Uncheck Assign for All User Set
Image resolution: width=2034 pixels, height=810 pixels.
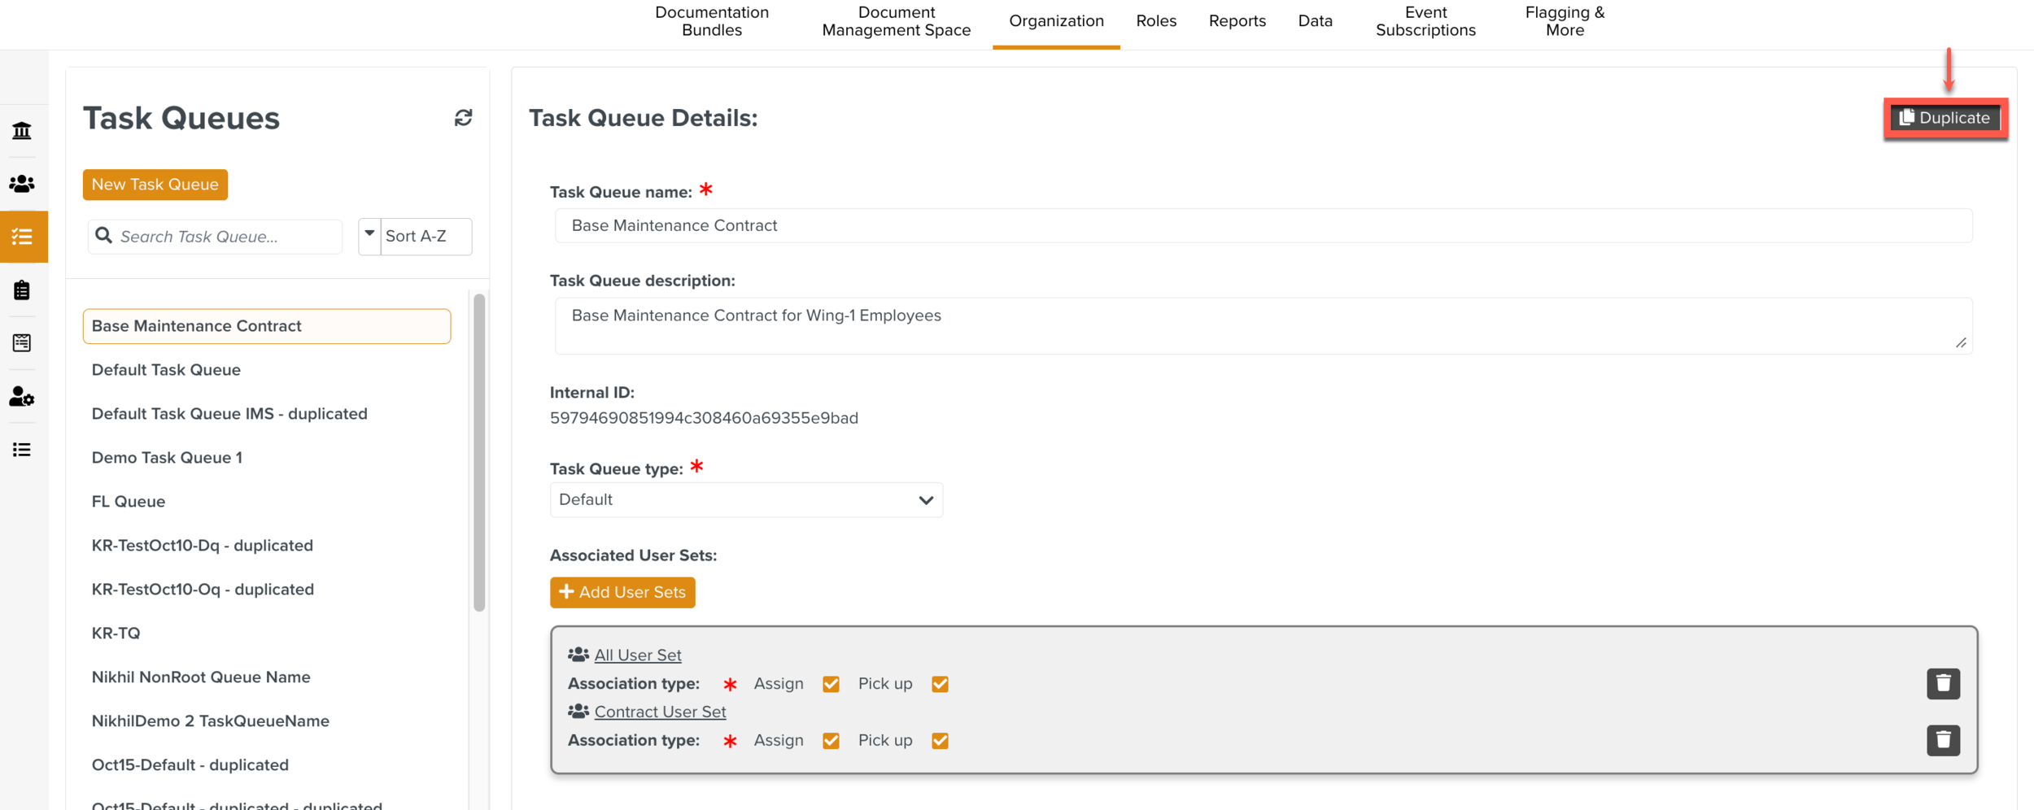point(831,684)
